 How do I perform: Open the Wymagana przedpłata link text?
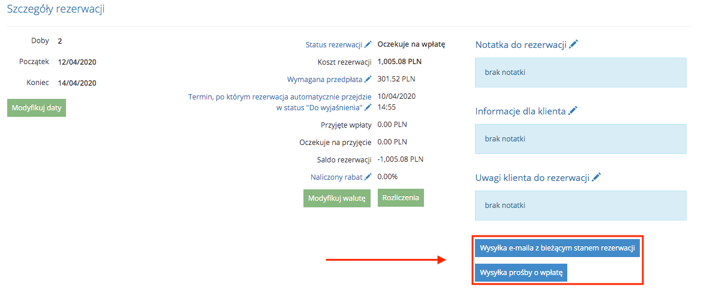tap(324, 79)
